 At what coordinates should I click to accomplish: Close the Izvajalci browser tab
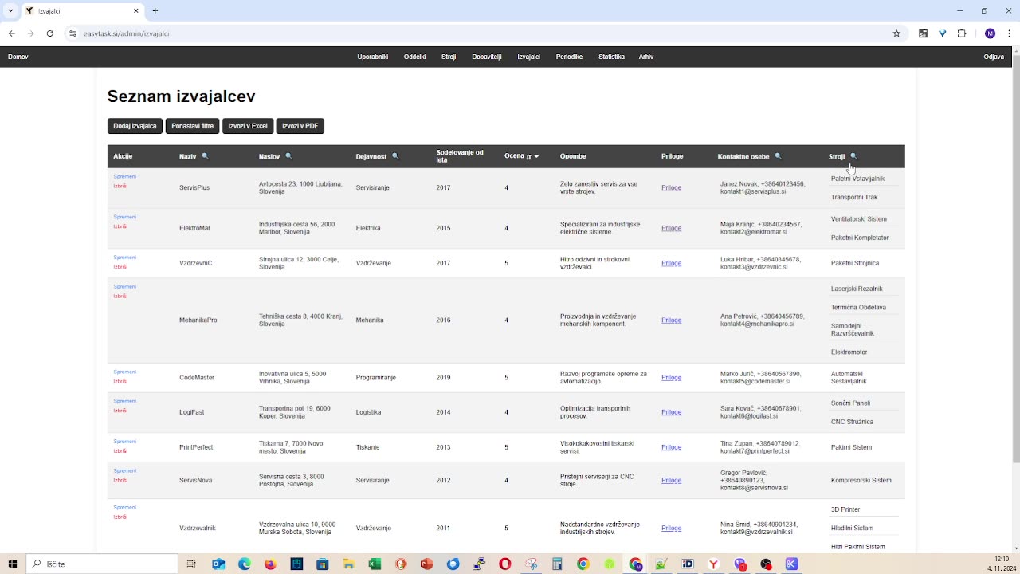coord(136,11)
